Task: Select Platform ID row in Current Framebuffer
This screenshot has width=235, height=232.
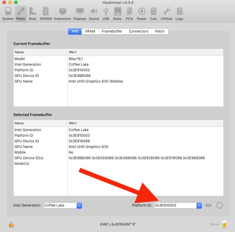Action: [118, 70]
